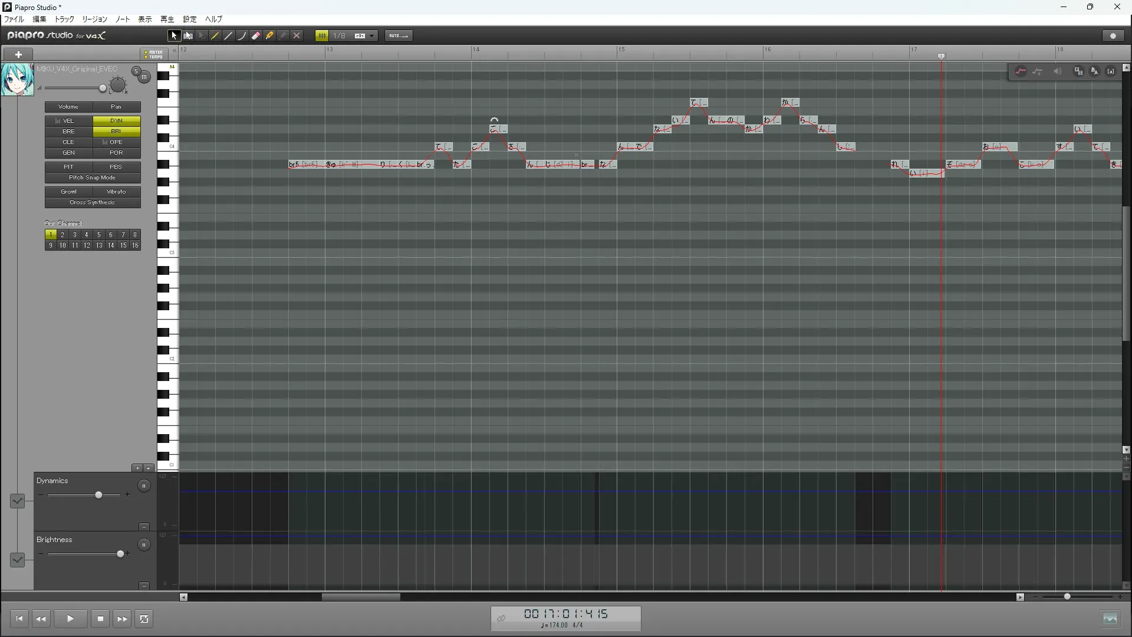Activate the arrow pointer tool
Screen dimensions: 1132x637
174,36
